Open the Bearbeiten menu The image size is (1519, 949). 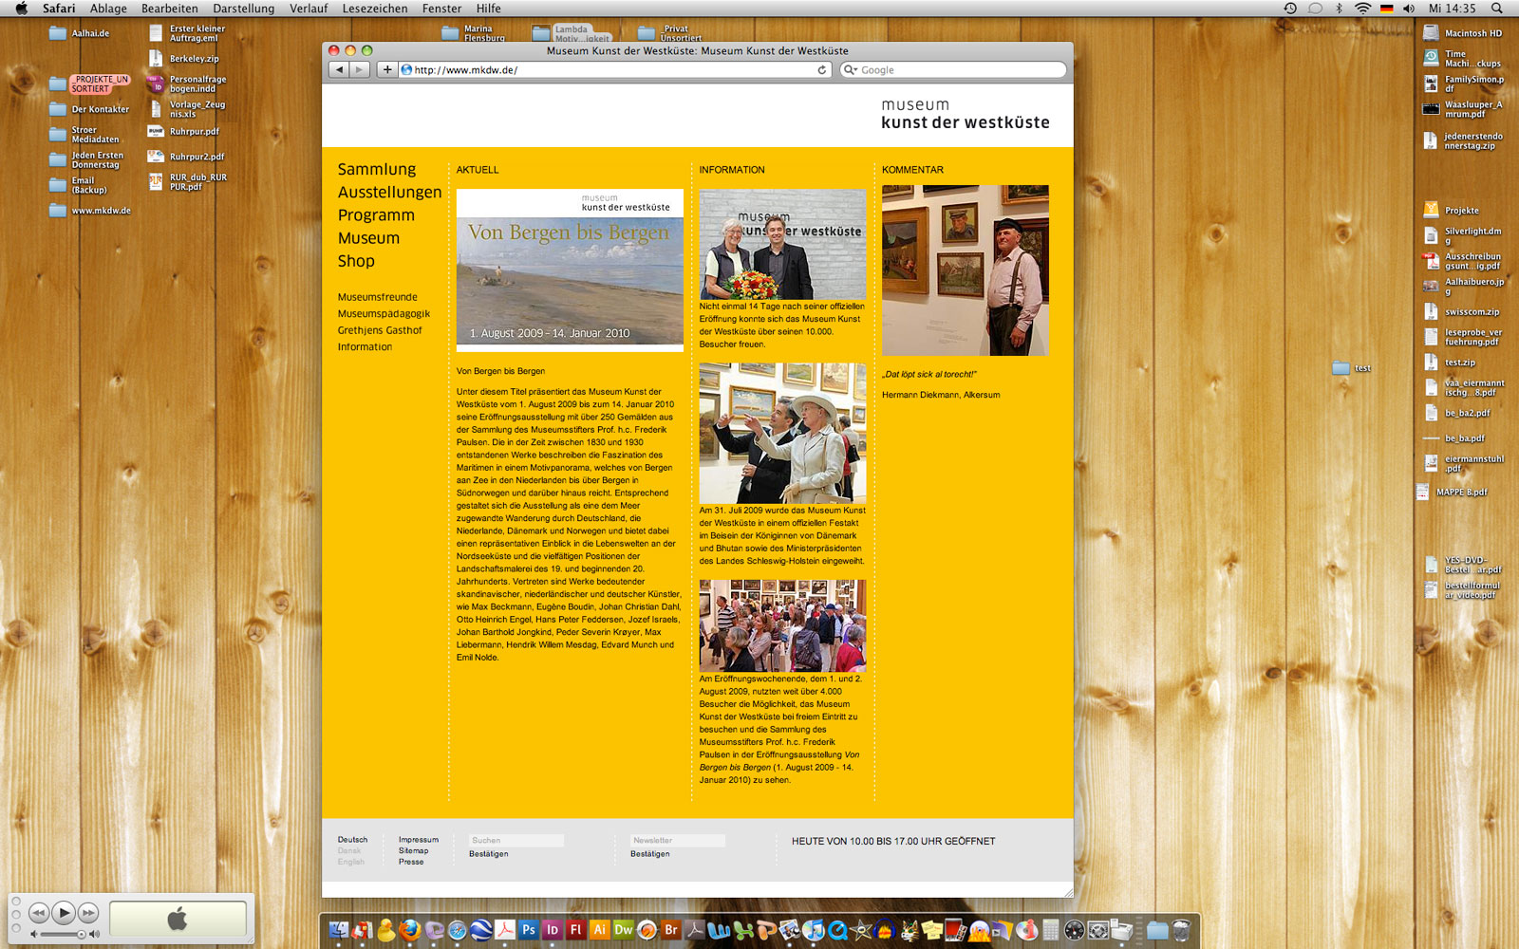170,9
